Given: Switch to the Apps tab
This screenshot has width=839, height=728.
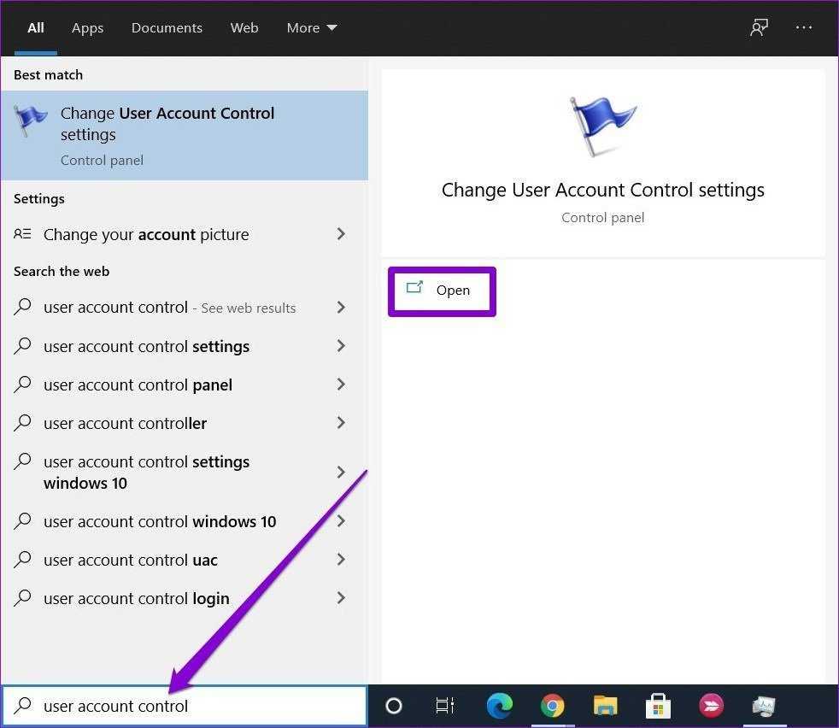Looking at the screenshot, I should point(87,27).
